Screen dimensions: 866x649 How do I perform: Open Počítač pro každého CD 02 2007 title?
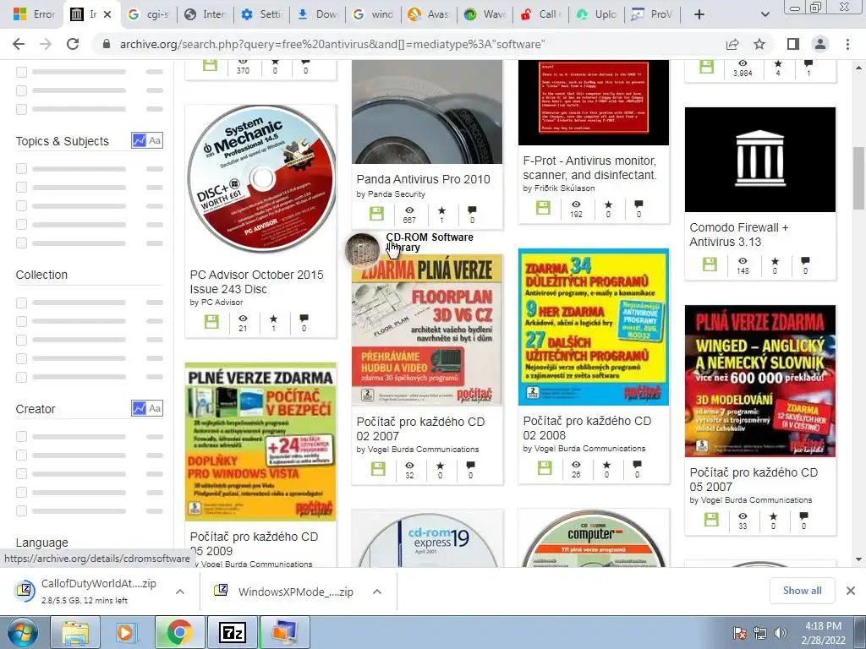[420, 428]
